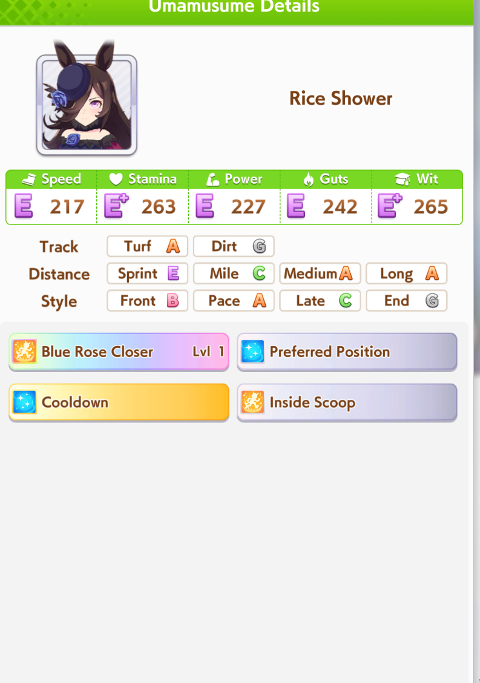Click the Preferred Position skill icon
This screenshot has width=480, height=683.
click(x=252, y=351)
